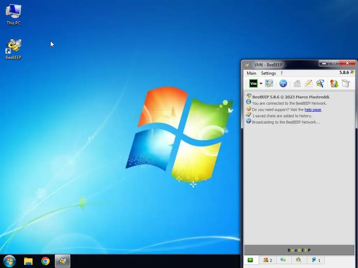
Task: Open the file transfer arrows icon
Action: (334, 83)
